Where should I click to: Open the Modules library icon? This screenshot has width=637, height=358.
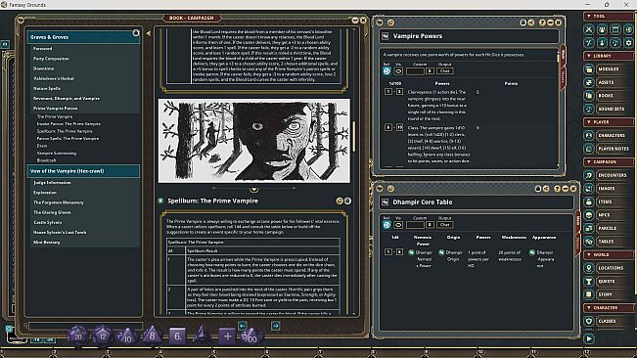[589, 69]
